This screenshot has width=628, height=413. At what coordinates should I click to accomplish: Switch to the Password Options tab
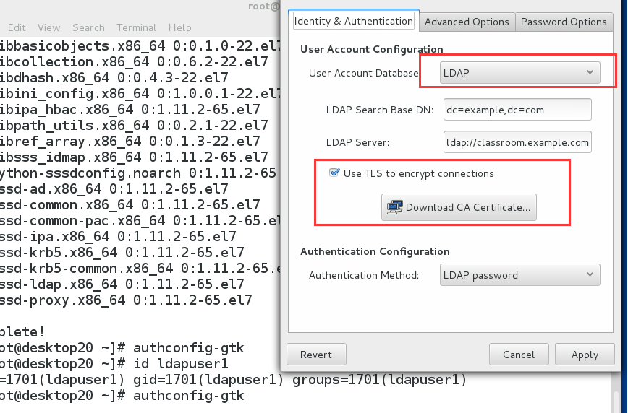pos(564,22)
